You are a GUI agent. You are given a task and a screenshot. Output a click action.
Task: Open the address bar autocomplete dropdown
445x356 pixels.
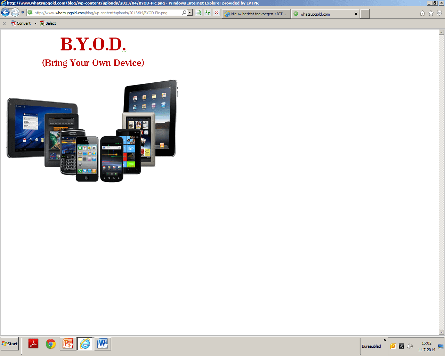tap(189, 13)
